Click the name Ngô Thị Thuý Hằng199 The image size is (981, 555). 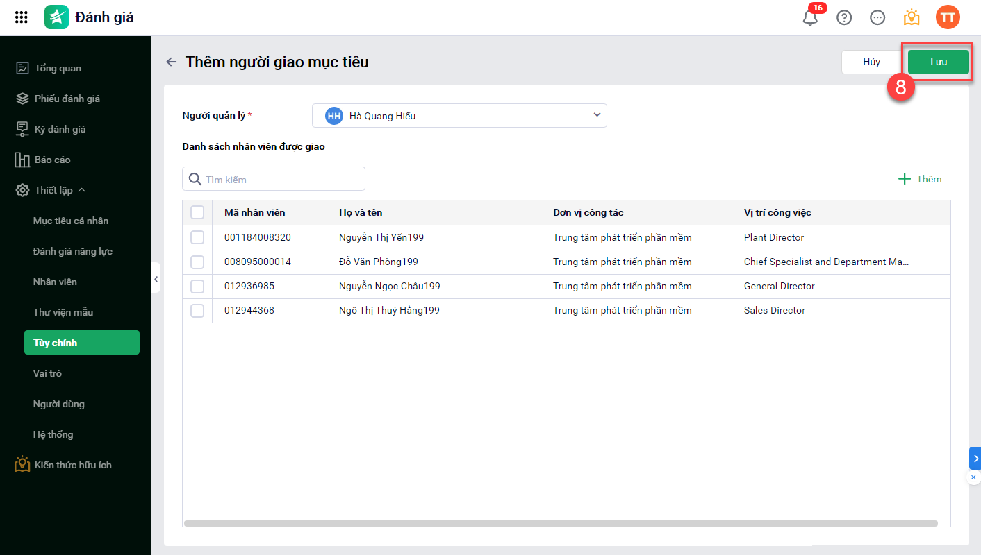pos(389,310)
